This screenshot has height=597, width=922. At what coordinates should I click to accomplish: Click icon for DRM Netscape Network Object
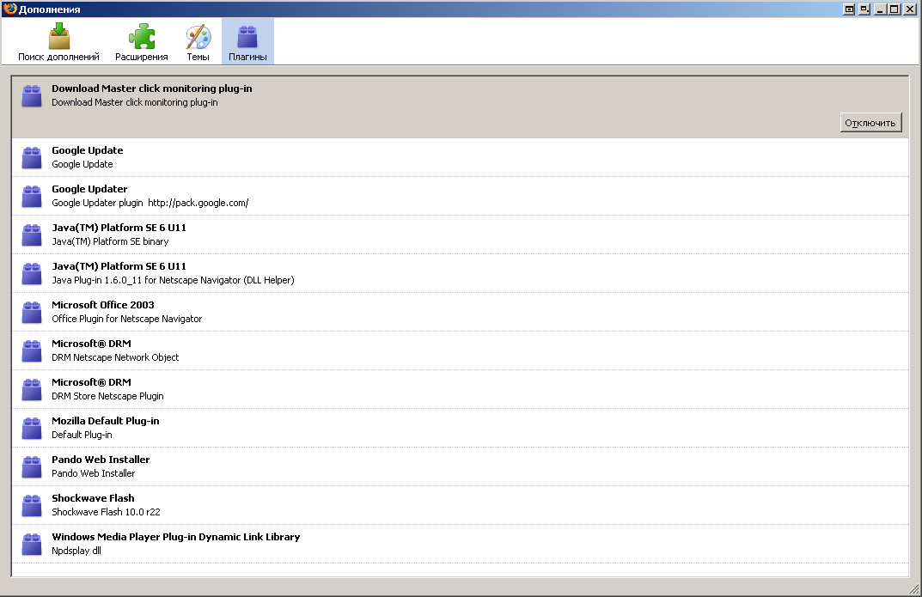coord(32,350)
